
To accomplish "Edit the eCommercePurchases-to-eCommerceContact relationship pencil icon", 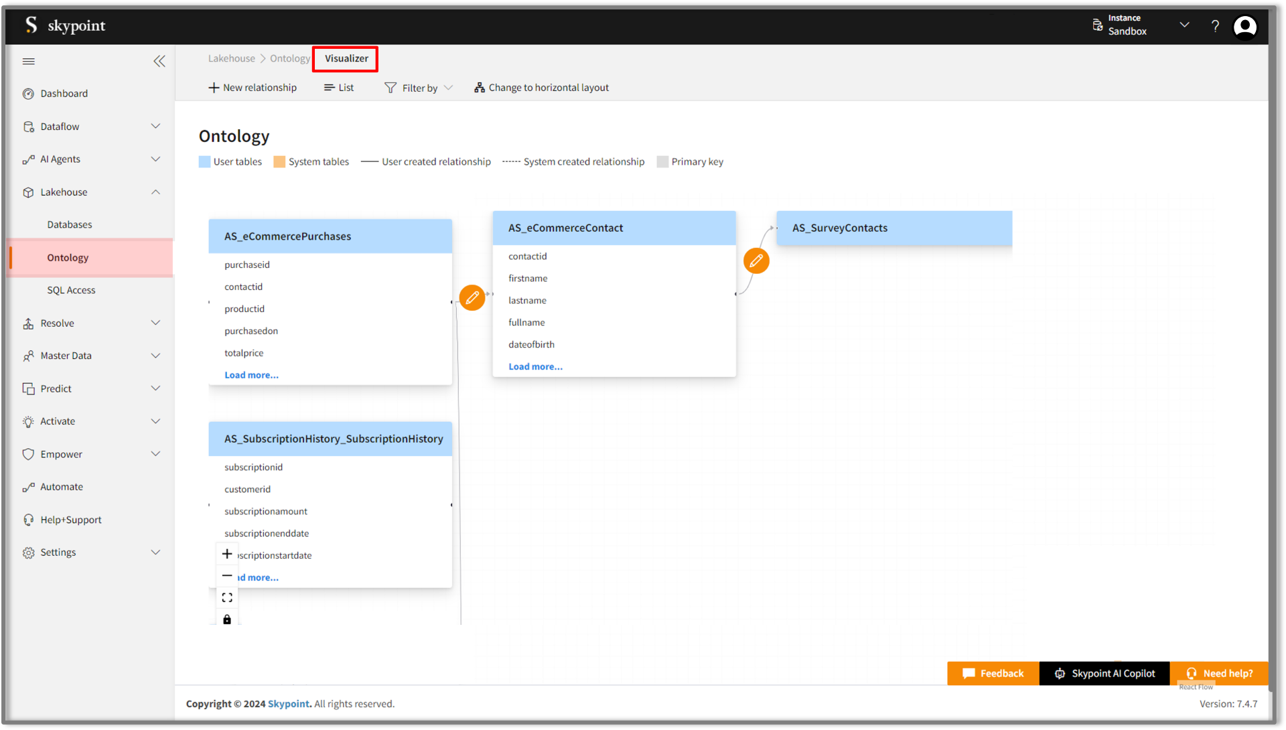I will [472, 297].
